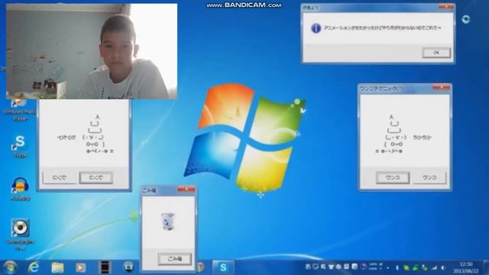Open the Windows Start menu
The height and width of the screenshot is (275, 489).
(9, 267)
